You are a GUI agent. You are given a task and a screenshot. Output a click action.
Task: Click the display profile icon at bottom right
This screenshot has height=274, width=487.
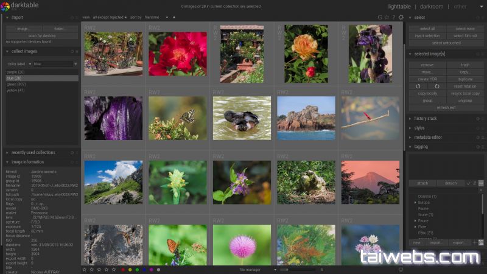tap(401, 269)
